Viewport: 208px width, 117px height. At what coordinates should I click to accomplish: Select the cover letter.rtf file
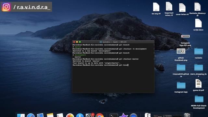[x=182, y=9]
